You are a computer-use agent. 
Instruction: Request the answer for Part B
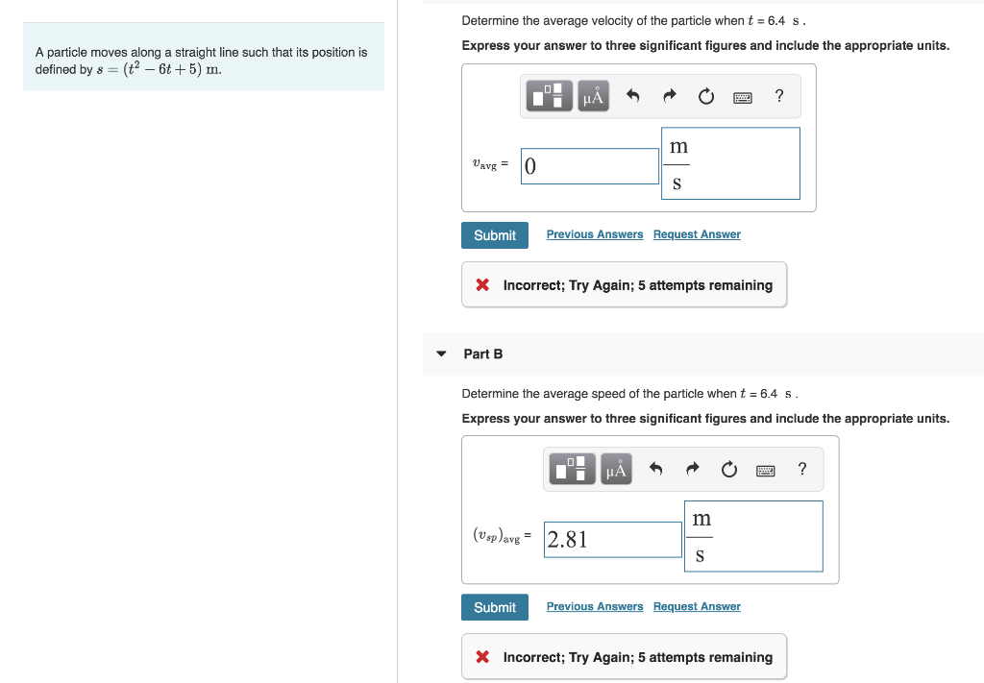coord(696,606)
